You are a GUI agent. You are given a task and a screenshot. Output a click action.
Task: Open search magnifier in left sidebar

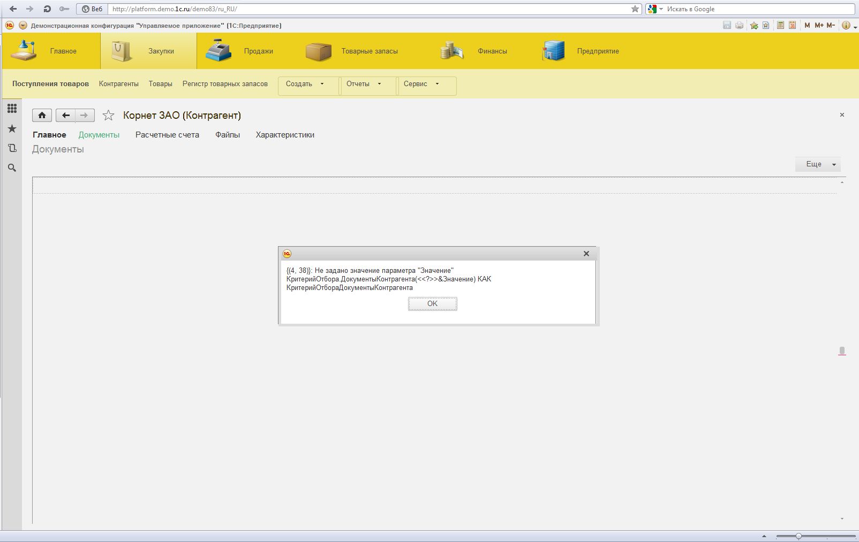[x=12, y=168]
